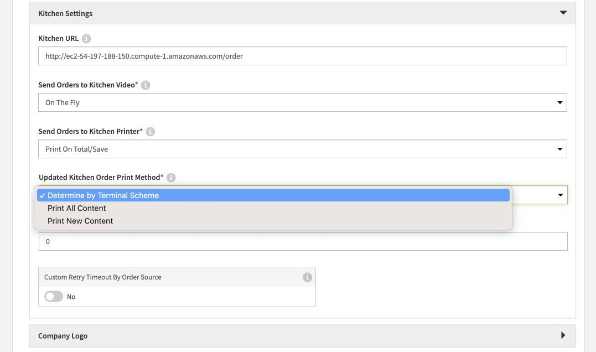The image size is (596, 352).
Task: Click the Custom Retry Timeout By Order Source info icon
Action: pyautogui.click(x=308, y=277)
